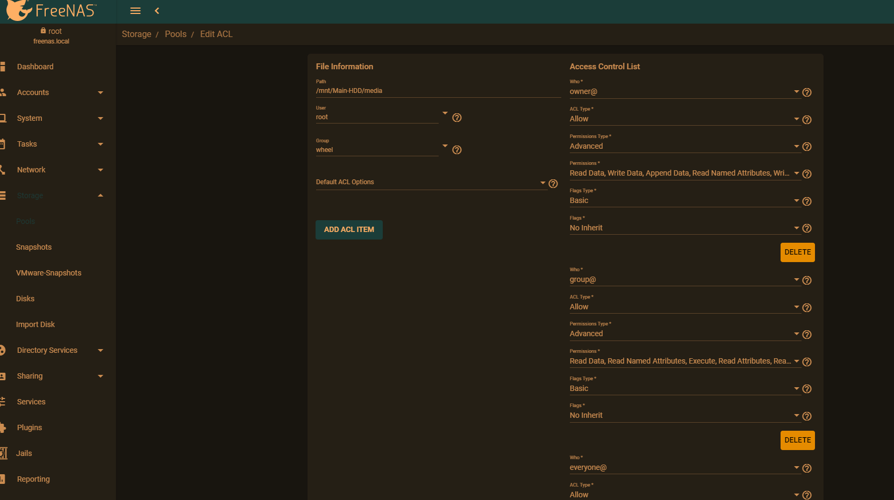Screen dimensions: 894x500
Task: Go to Storage breadcrumb
Action: [x=137, y=34]
